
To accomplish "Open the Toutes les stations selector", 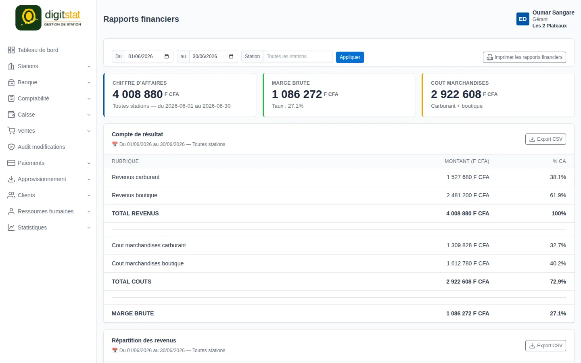I will point(298,56).
